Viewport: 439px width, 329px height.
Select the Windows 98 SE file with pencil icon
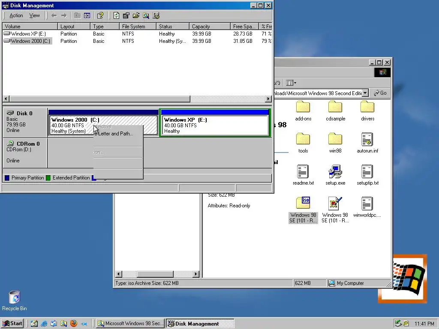(x=335, y=210)
